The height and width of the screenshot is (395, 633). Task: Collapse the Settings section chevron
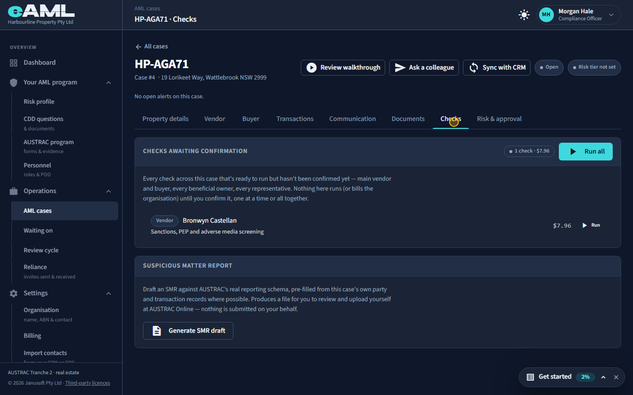pyautogui.click(x=108, y=293)
